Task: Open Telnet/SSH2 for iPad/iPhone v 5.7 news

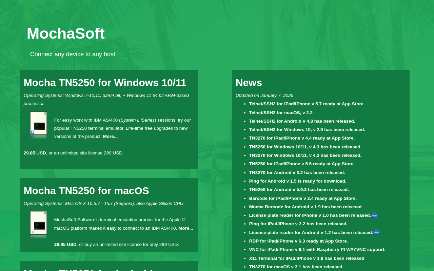Action: point(307,104)
